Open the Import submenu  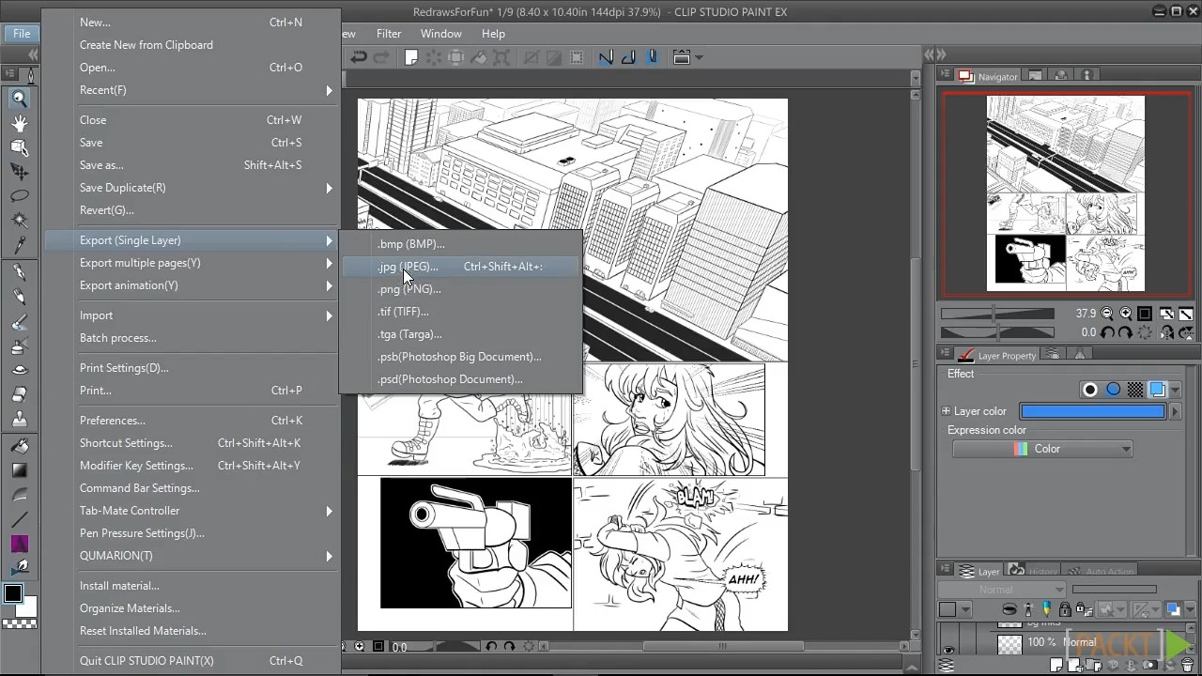pos(191,315)
